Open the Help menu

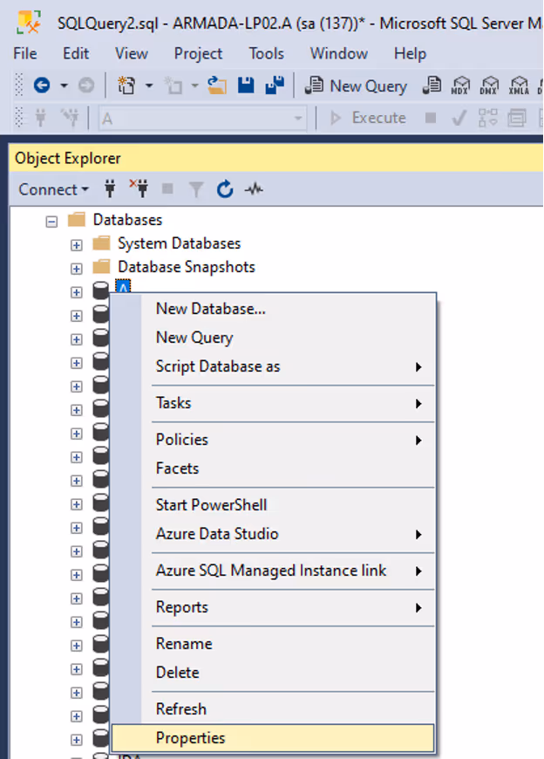(410, 53)
